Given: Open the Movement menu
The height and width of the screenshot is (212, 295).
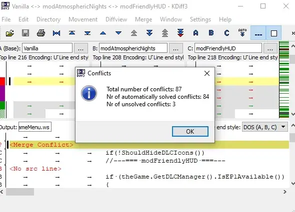Looking at the screenshot, I should [83, 19].
